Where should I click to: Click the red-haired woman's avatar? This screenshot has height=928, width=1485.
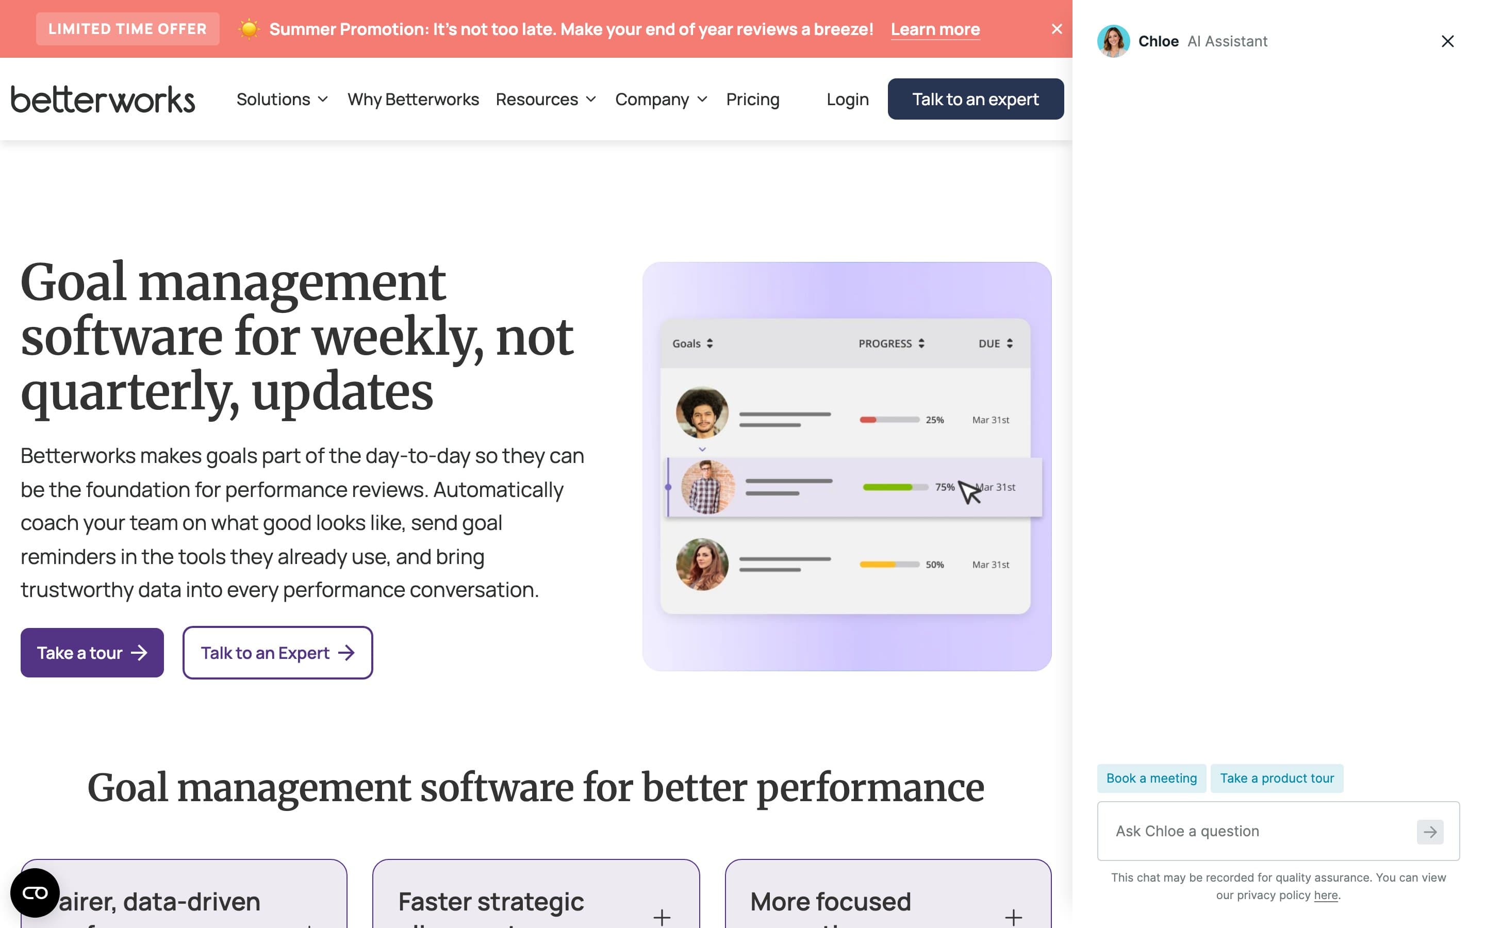[x=702, y=565]
